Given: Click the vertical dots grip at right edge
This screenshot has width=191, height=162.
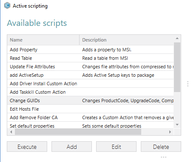Looking at the screenshot, I should tap(188, 84).
